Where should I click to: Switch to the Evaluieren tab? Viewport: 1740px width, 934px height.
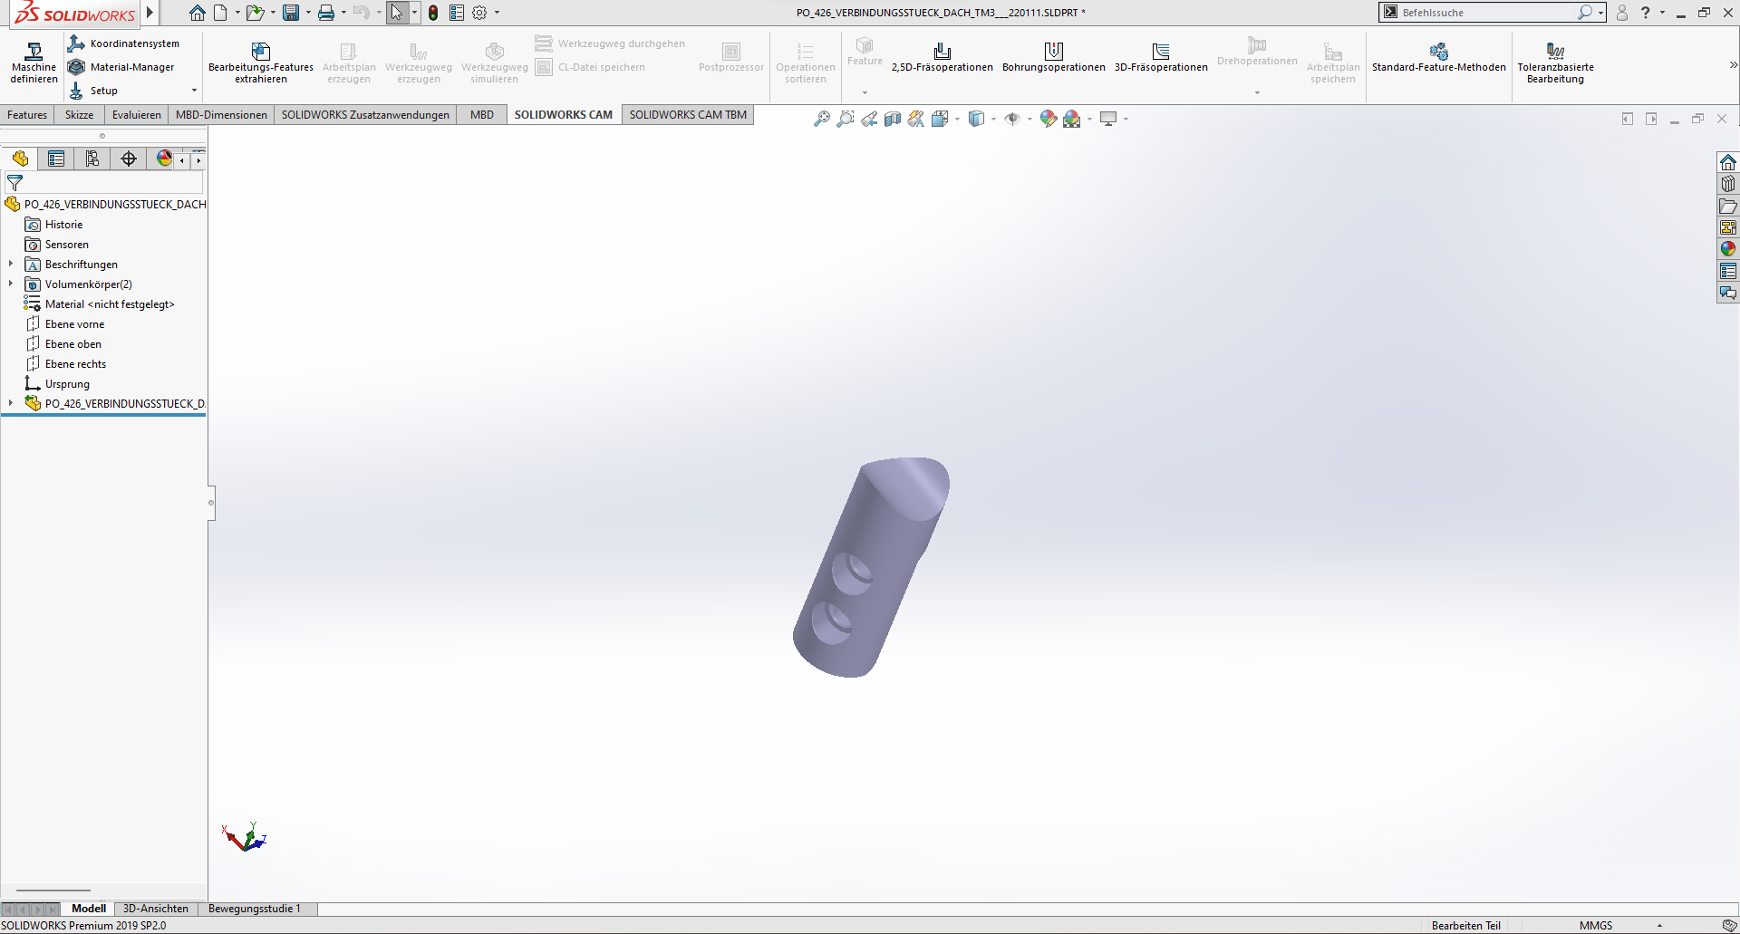(137, 115)
